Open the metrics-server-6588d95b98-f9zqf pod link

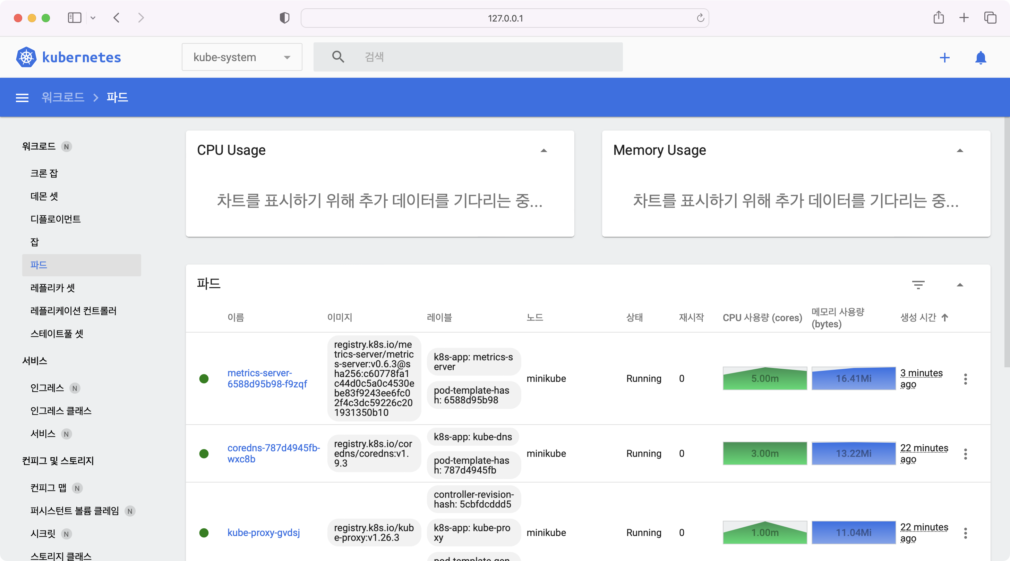click(267, 379)
